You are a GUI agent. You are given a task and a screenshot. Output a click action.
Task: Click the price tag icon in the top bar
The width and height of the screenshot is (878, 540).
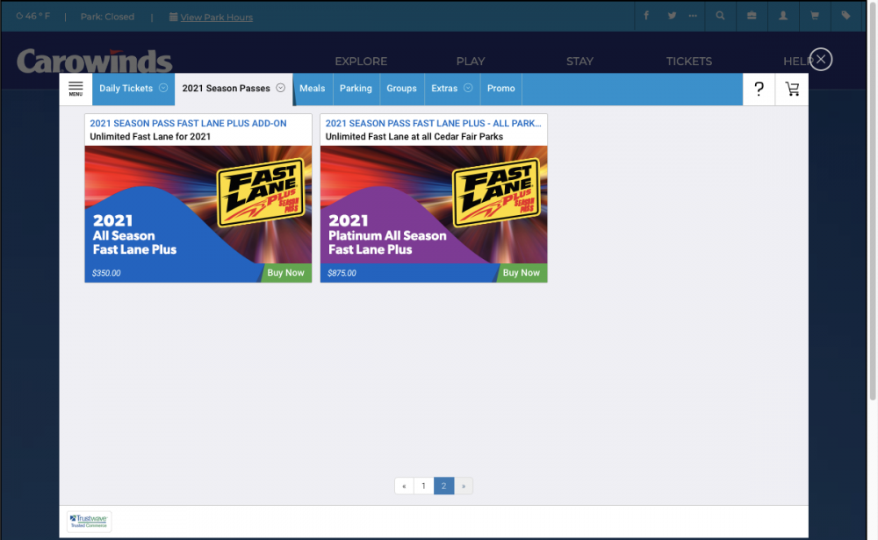tap(846, 16)
